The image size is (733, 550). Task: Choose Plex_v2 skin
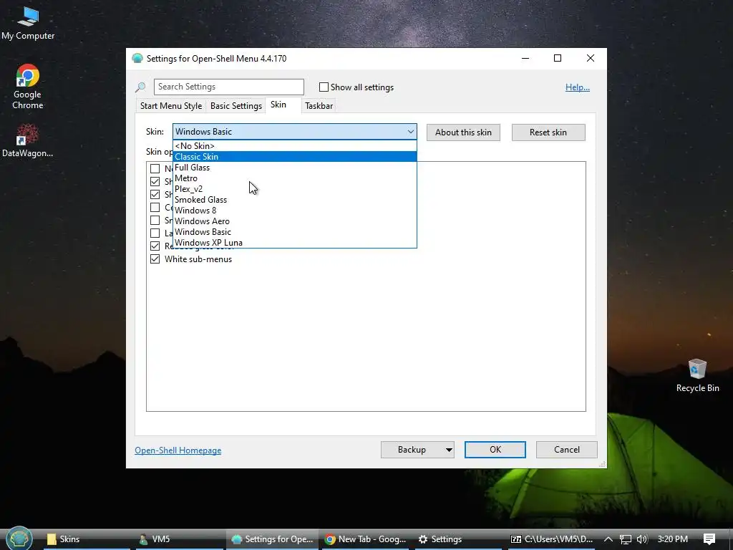tap(294, 189)
